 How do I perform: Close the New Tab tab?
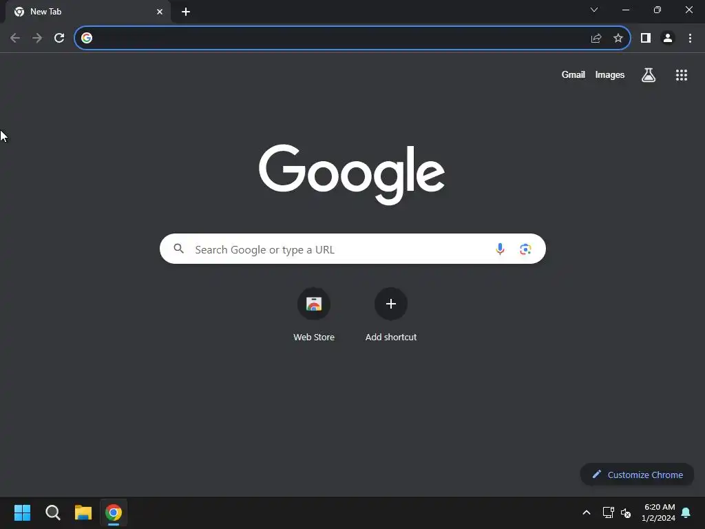point(160,12)
